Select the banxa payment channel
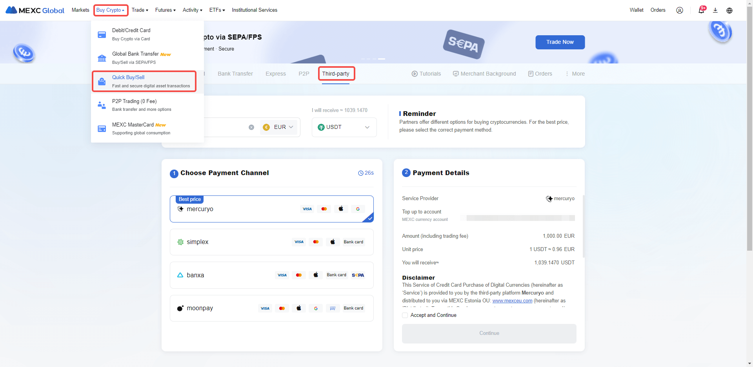Screen dimensions: 753x367 point(271,275)
